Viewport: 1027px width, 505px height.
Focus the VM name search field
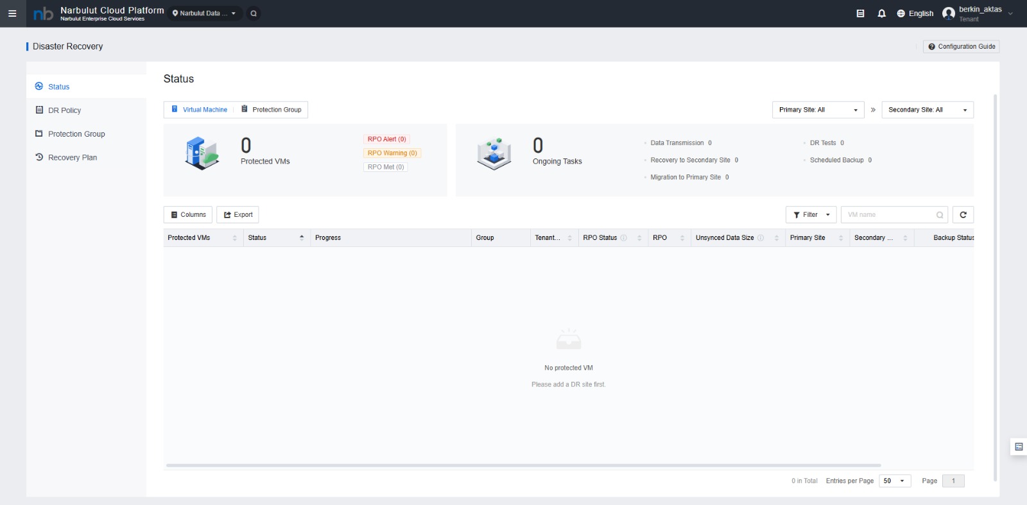889,215
